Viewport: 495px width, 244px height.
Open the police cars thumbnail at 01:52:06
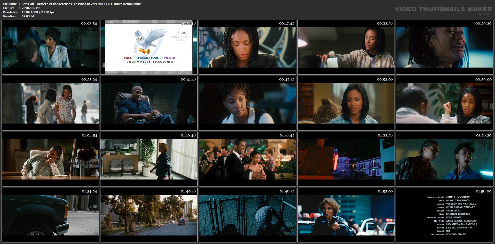346,215
